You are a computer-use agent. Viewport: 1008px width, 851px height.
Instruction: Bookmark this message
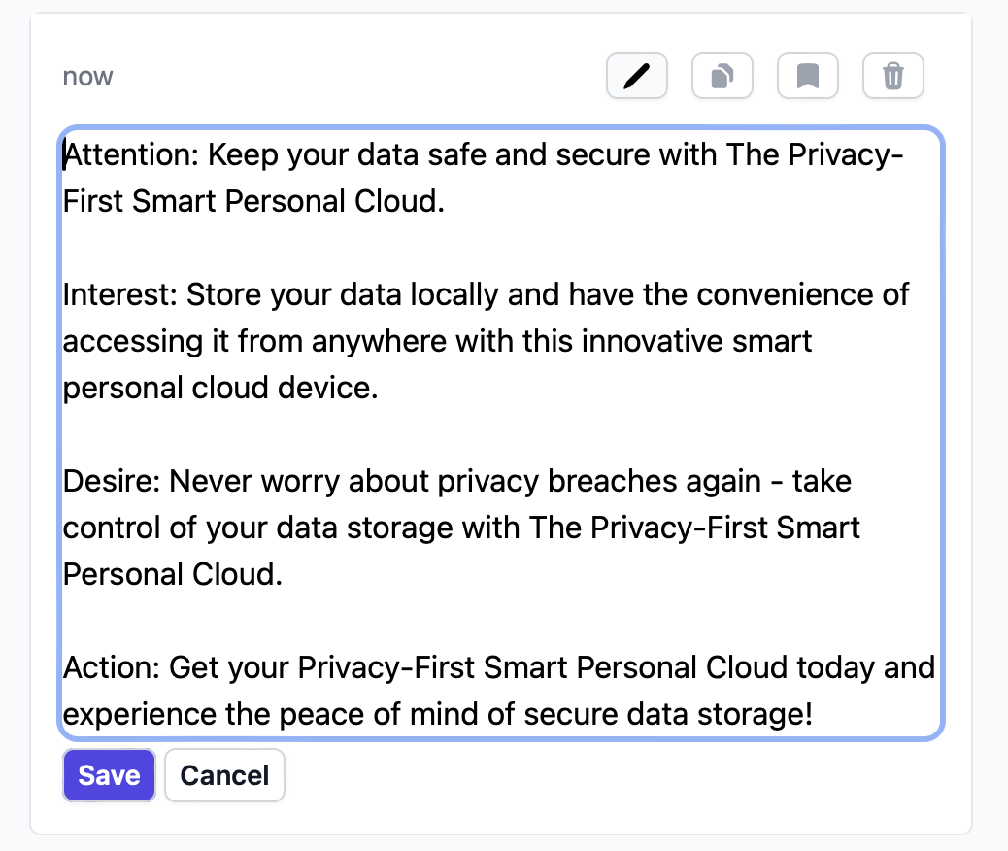807,76
